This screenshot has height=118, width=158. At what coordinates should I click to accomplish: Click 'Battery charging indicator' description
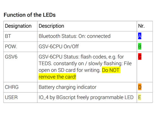coord(68,87)
